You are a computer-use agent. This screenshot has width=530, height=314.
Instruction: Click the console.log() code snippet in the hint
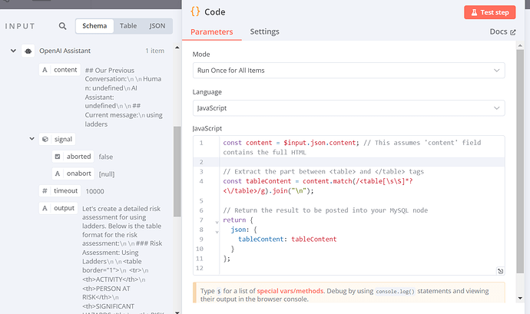pyautogui.click(x=395, y=292)
